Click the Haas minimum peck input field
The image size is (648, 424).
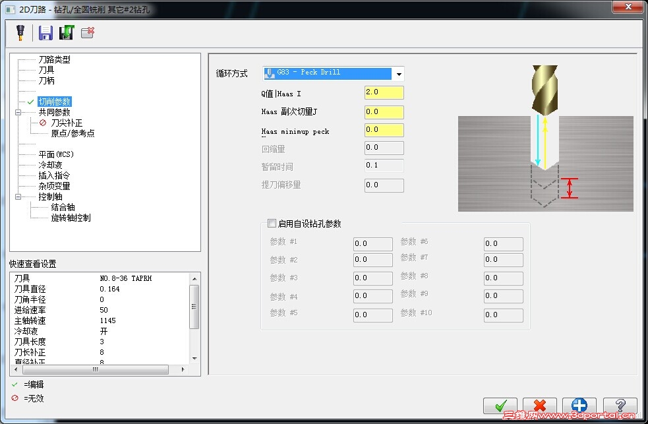tap(384, 130)
